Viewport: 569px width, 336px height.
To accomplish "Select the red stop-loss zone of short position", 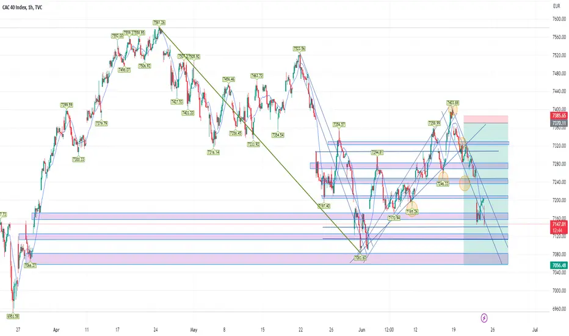I will [x=485, y=119].
